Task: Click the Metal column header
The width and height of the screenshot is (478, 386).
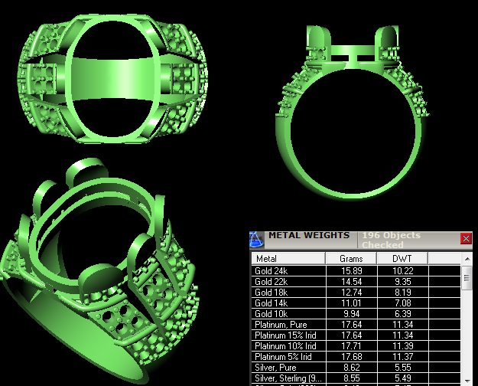Action: coord(288,258)
